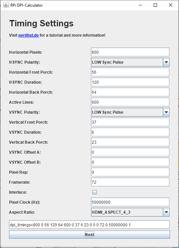The height and width of the screenshot is (248, 179).
Task: Click the Java app icon in title bar
Action: coord(6,5)
